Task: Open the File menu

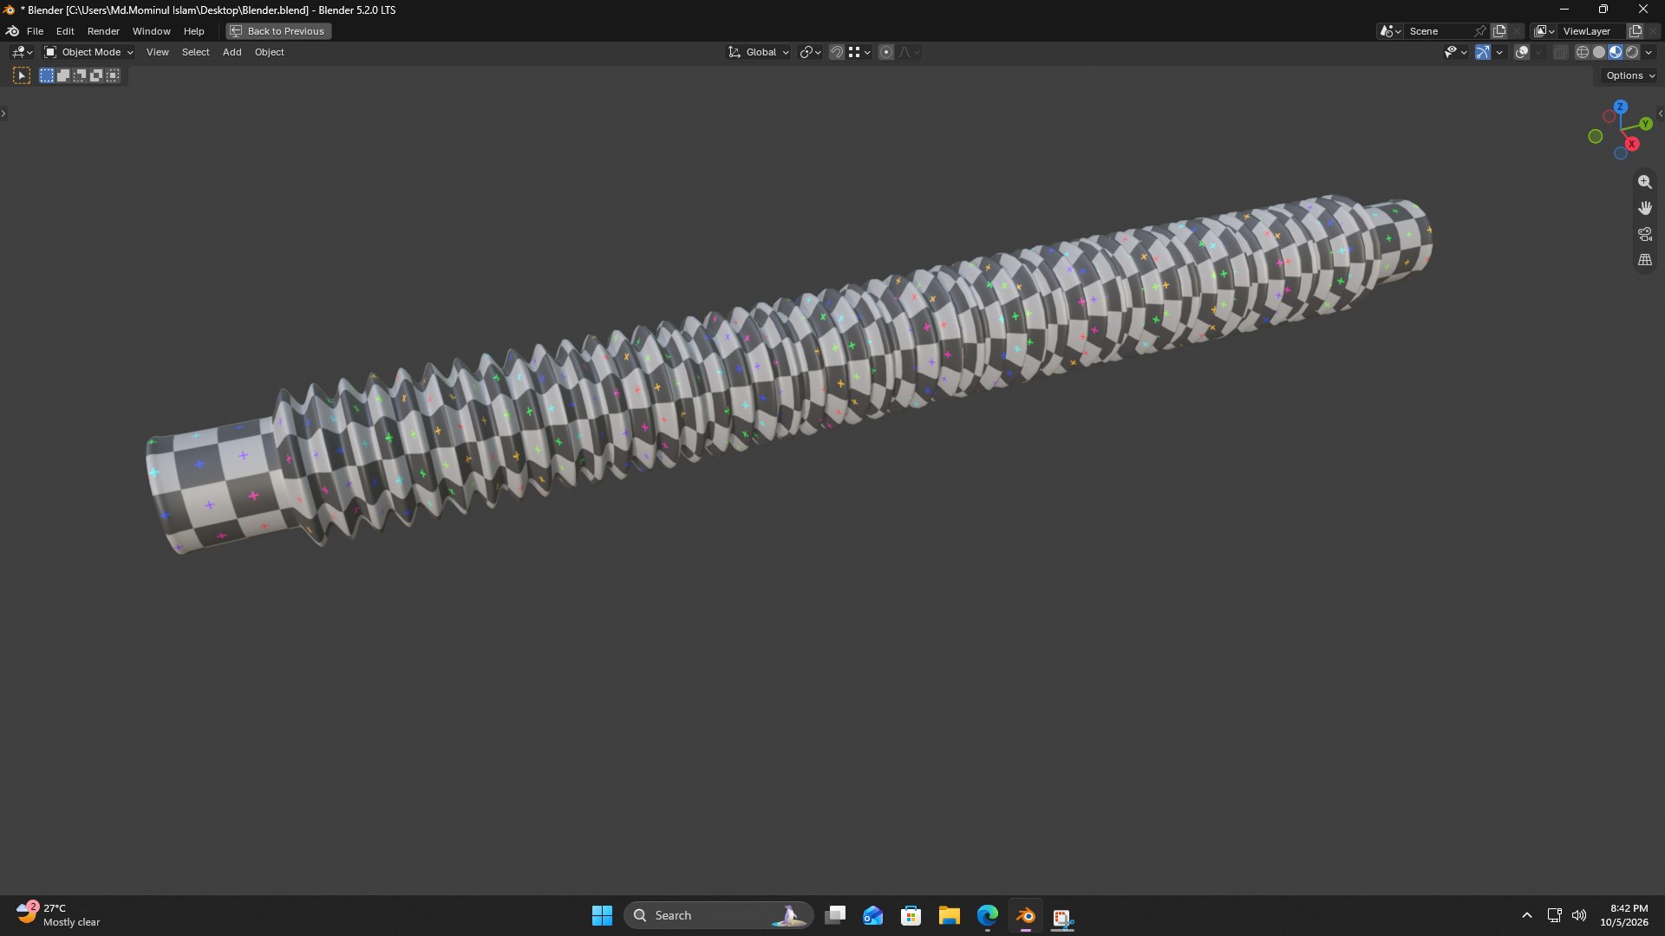Action: 35,31
